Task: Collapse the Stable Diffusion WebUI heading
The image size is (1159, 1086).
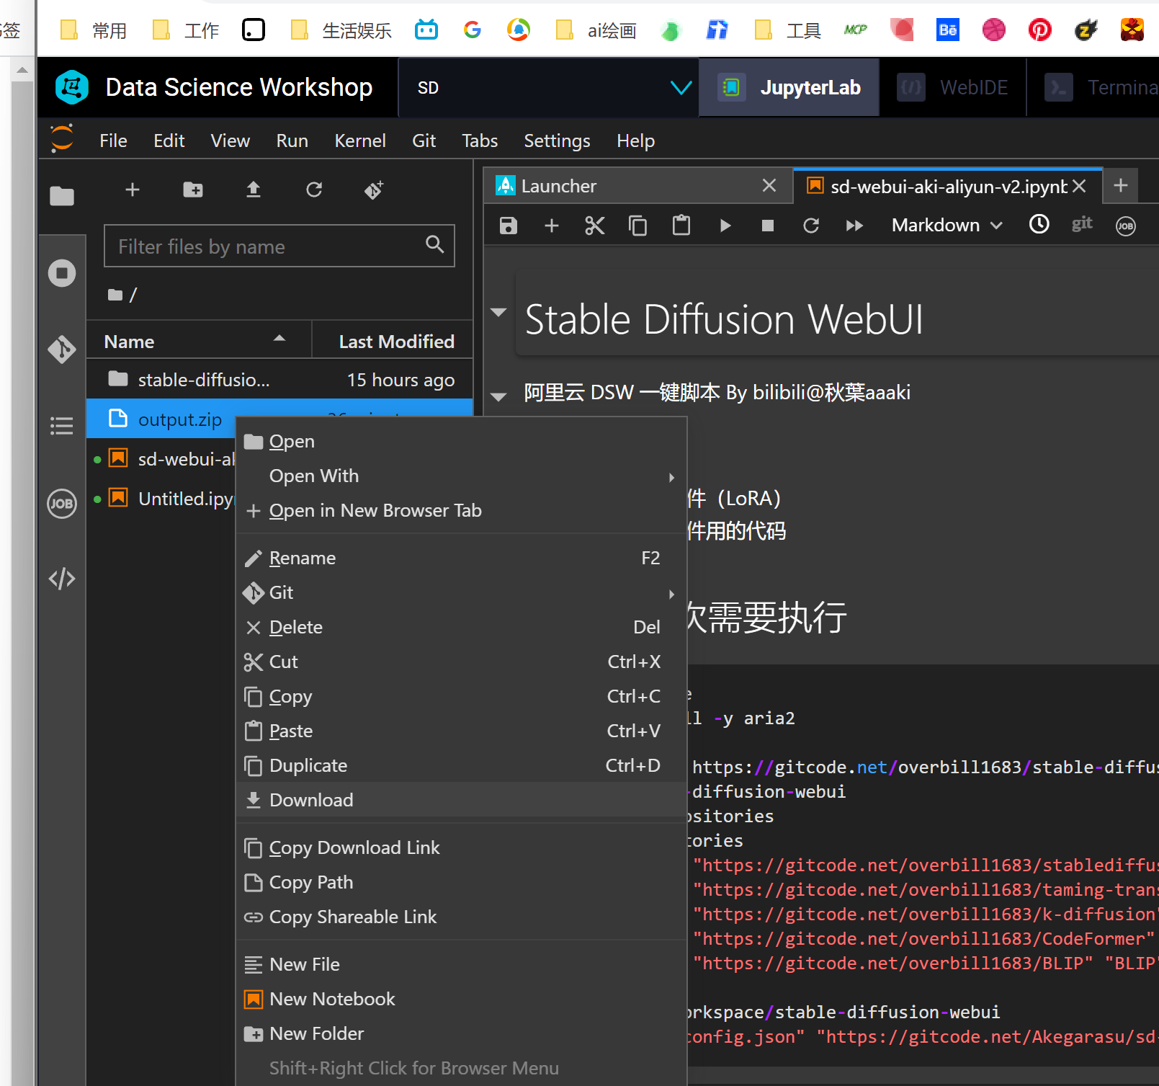Action: click(x=498, y=312)
